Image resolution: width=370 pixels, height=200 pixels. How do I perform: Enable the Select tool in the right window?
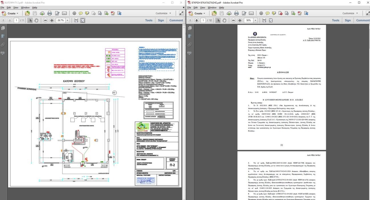point(218,20)
